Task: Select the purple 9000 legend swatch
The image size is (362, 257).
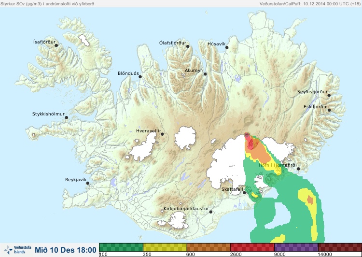Action: pyautogui.click(x=296, y=247)
